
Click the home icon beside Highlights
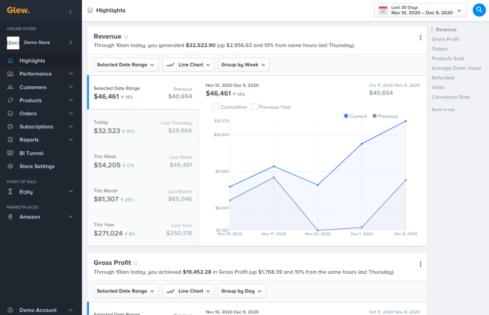90,10
